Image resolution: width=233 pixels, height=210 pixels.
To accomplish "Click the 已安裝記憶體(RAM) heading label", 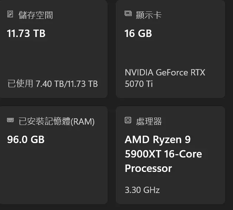I will 57,121.
